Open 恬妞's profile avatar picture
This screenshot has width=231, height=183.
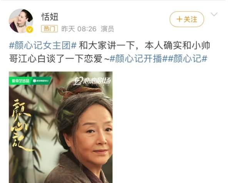pos(21,21)
